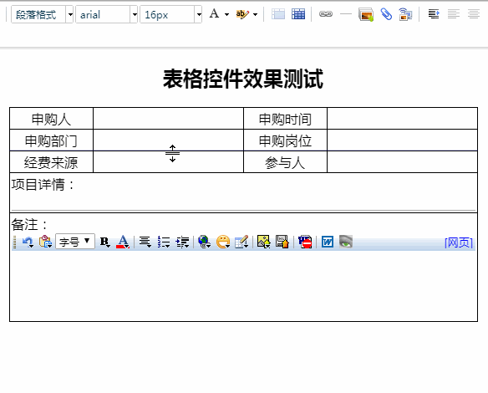Attach a file with paperclip icon
The width and height of the screenshot is (488, 393).
pyautogui.click(x=386, y=14)
